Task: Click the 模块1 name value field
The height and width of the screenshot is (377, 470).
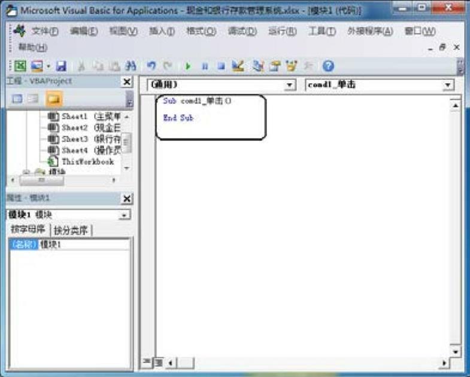Action: click(x=84, y=244)
